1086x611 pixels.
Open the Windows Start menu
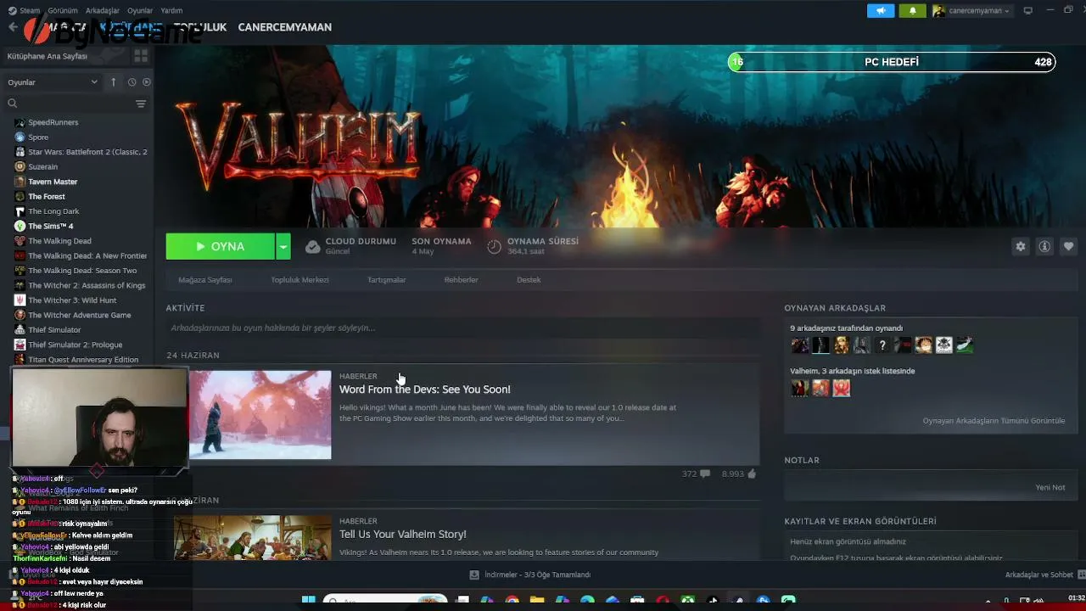click(308, 601)
